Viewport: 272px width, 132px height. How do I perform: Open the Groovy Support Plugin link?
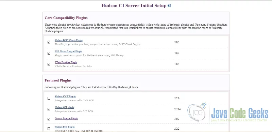coord(66,118)
